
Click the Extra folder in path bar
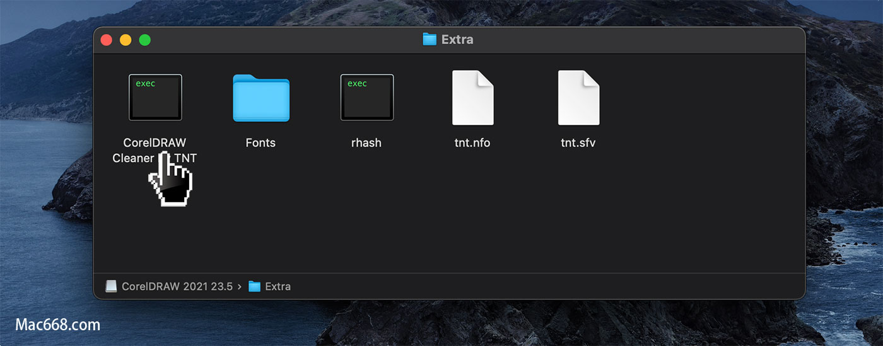[270, 286]
